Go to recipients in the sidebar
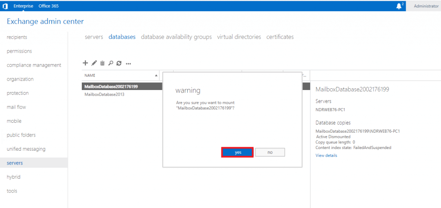 tap(17, 37)
